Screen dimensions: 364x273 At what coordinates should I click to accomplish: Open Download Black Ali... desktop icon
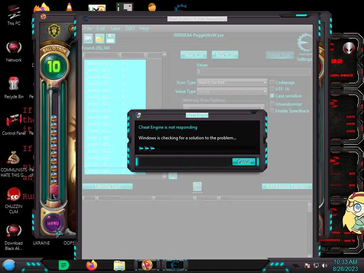point(14,237)
